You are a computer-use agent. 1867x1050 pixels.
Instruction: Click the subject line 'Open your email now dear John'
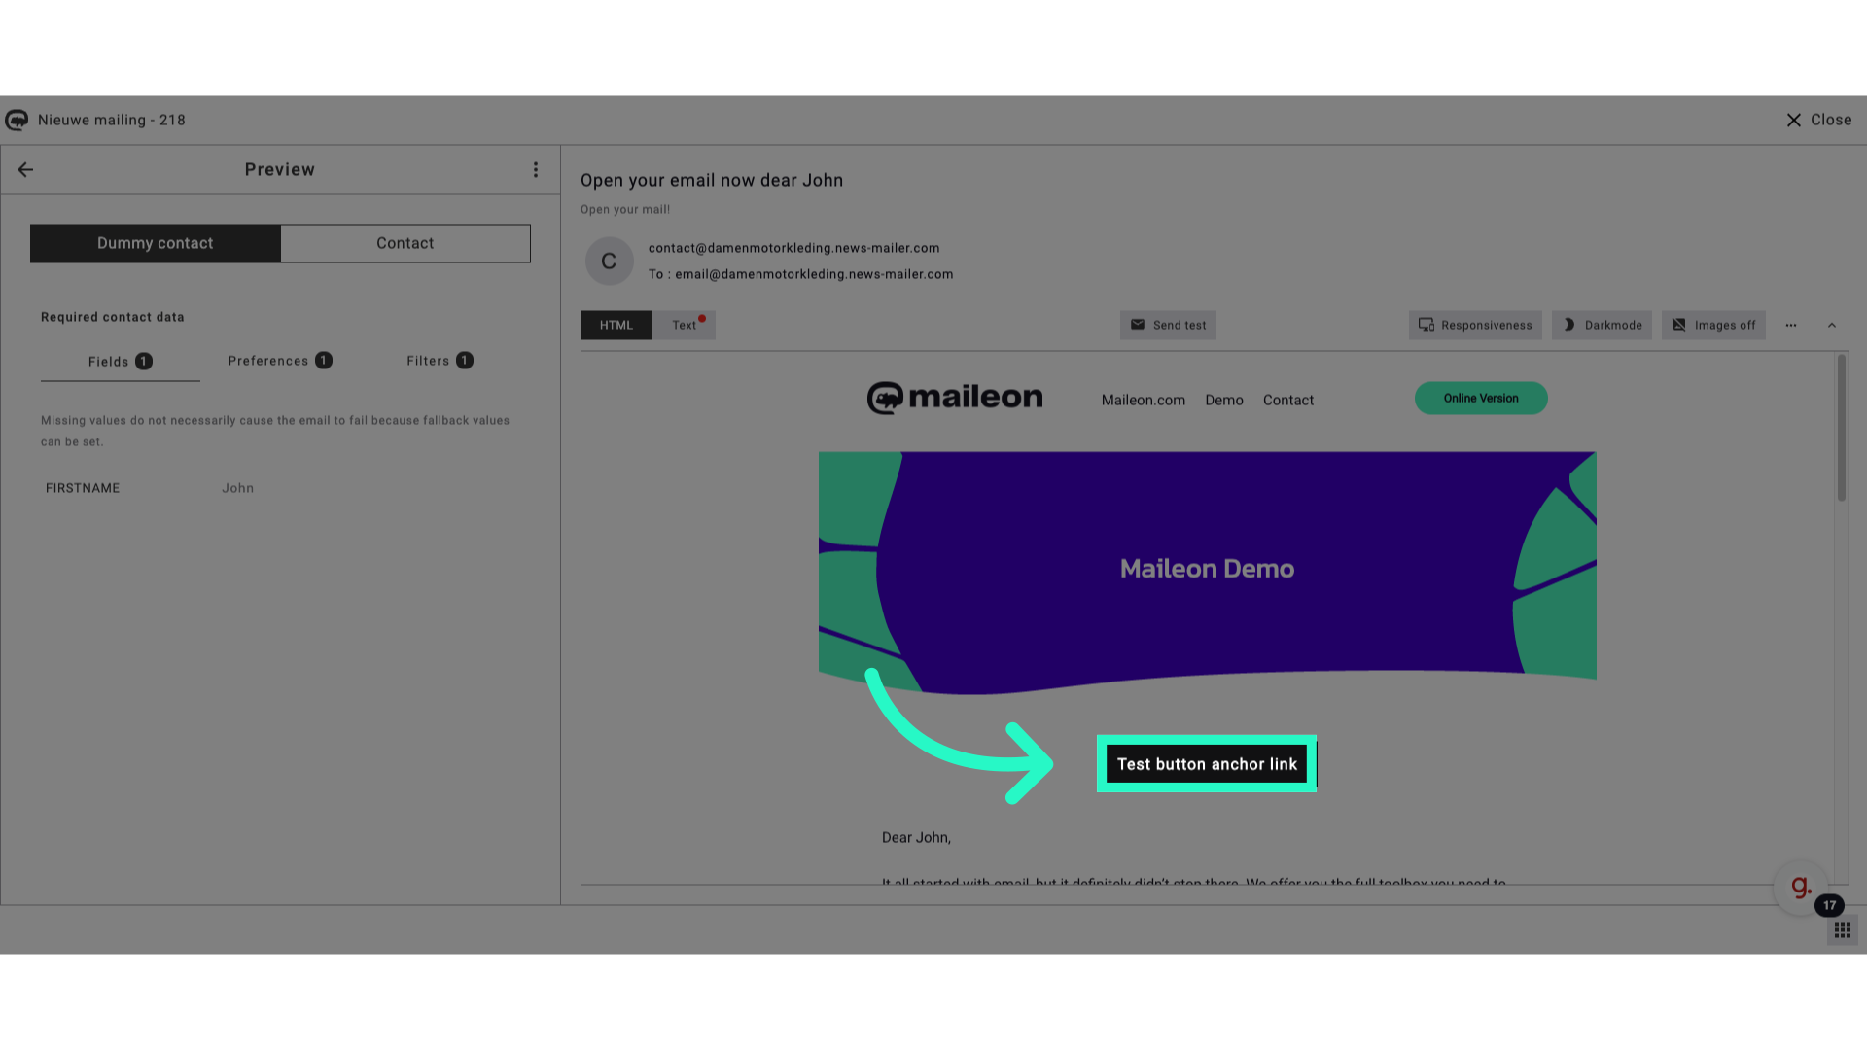click(712, 180)
